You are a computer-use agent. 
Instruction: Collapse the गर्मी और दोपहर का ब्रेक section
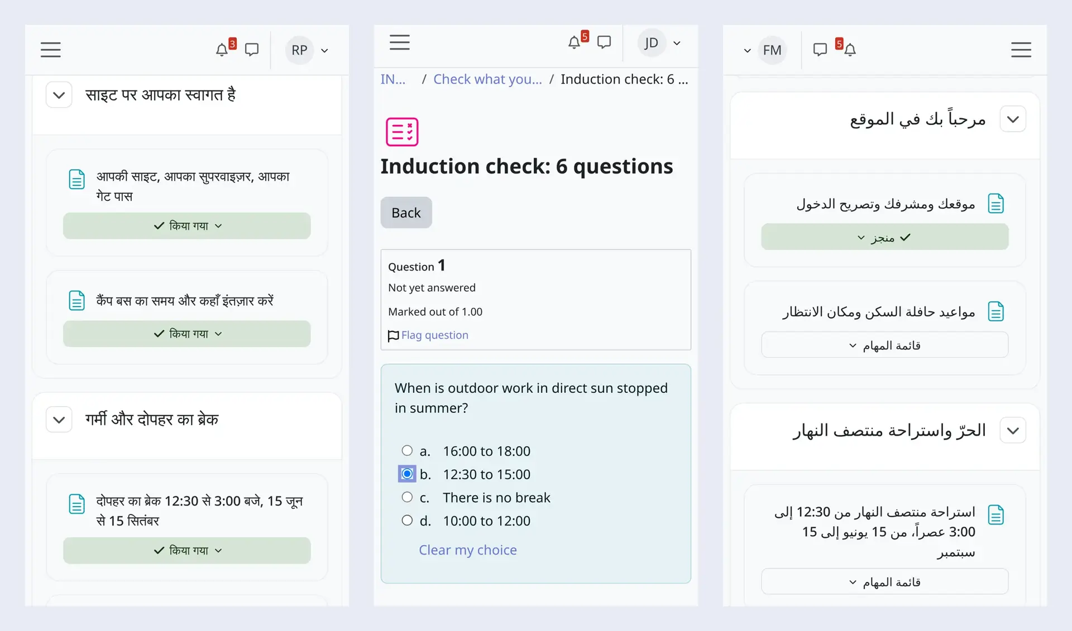pyautogui.click(x=59, y=420)
